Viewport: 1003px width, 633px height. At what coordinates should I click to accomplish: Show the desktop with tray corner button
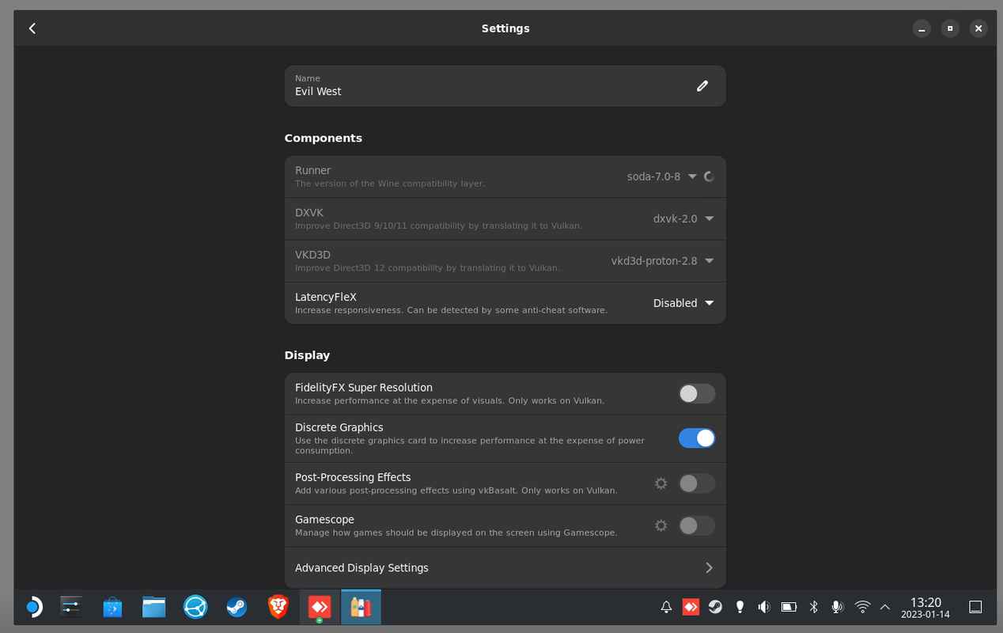click(976, 607)
